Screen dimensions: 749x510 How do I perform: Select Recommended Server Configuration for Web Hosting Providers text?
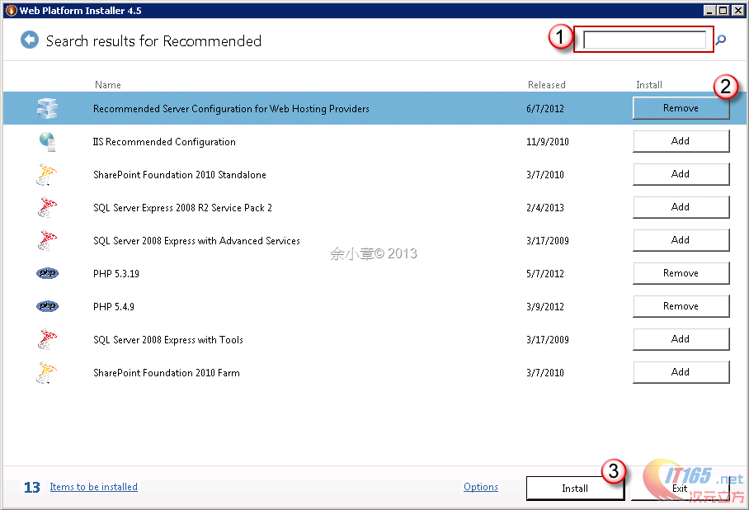(231, 108)
